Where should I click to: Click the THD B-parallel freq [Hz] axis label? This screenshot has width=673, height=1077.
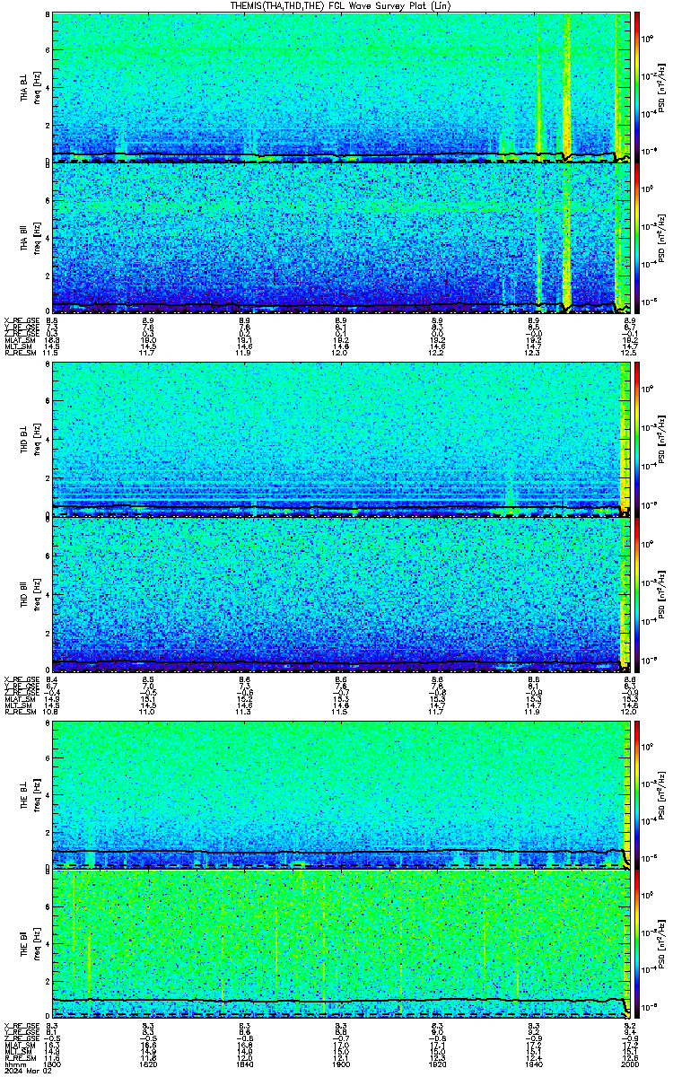coord(37,593)
